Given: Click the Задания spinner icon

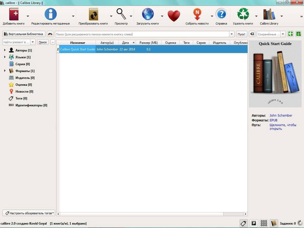Looking at the screenshot, I should pos(300,223).
